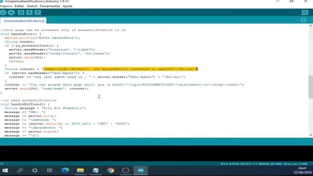313x176 pixels.
Task: Open the Editar menu
Action: [x=20, y=6]
